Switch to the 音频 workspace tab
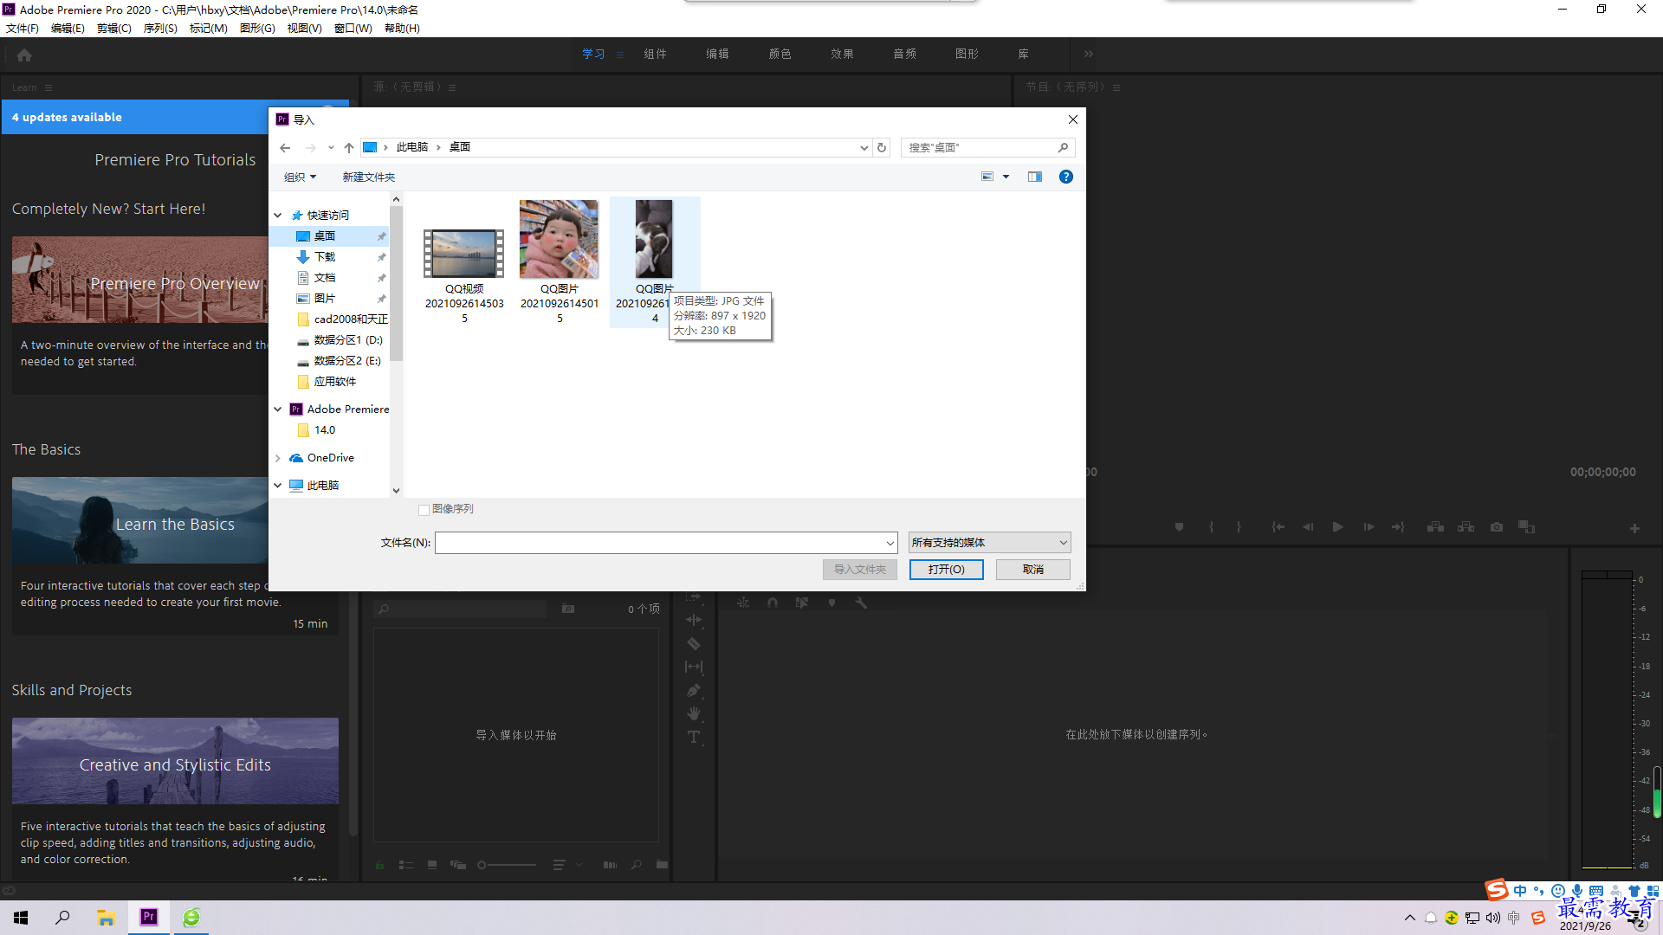The width and height of the screenshot is (1663, 935). pos(904,54)
